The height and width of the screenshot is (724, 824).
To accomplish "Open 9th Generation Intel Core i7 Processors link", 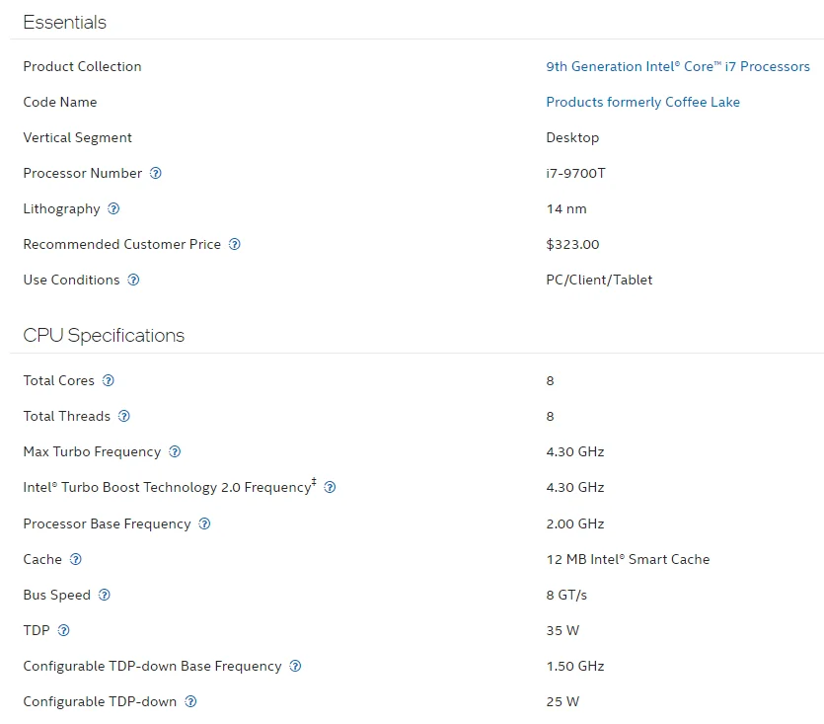I will click(677, 66).
